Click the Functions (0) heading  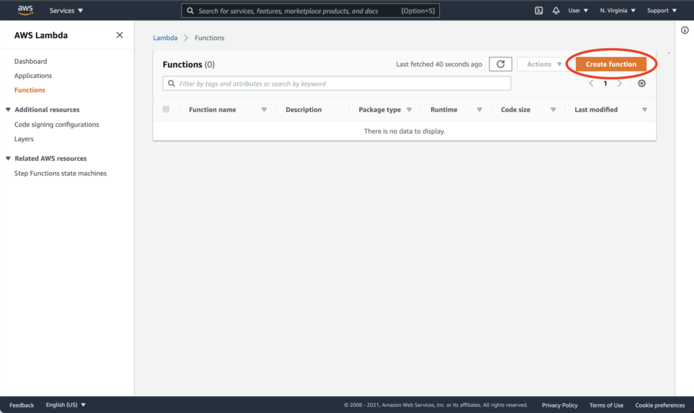(188, 64)
